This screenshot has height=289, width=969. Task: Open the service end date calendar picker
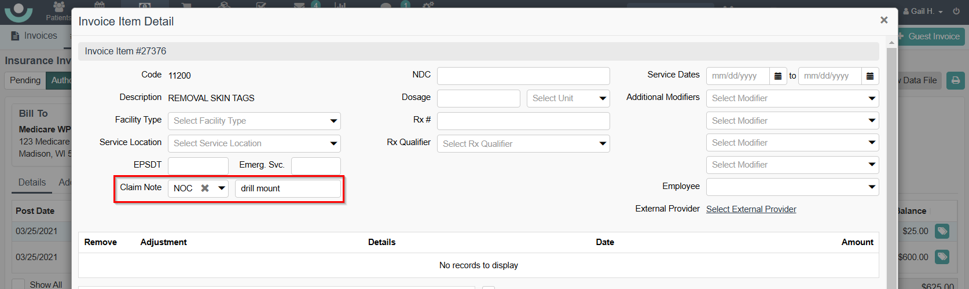tap(870, 76)
